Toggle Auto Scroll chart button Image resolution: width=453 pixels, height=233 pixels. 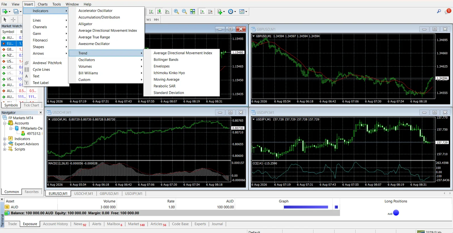(x=202, y=12)
